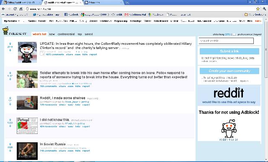Upvote the 'I did not know this' post
This screenshot has height=162, width=268.
[x=10, y=120]
